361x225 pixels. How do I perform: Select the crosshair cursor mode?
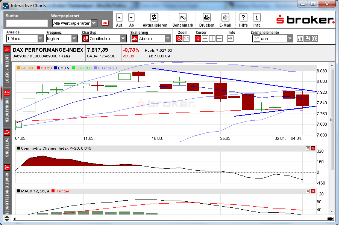tap(205, 39)
